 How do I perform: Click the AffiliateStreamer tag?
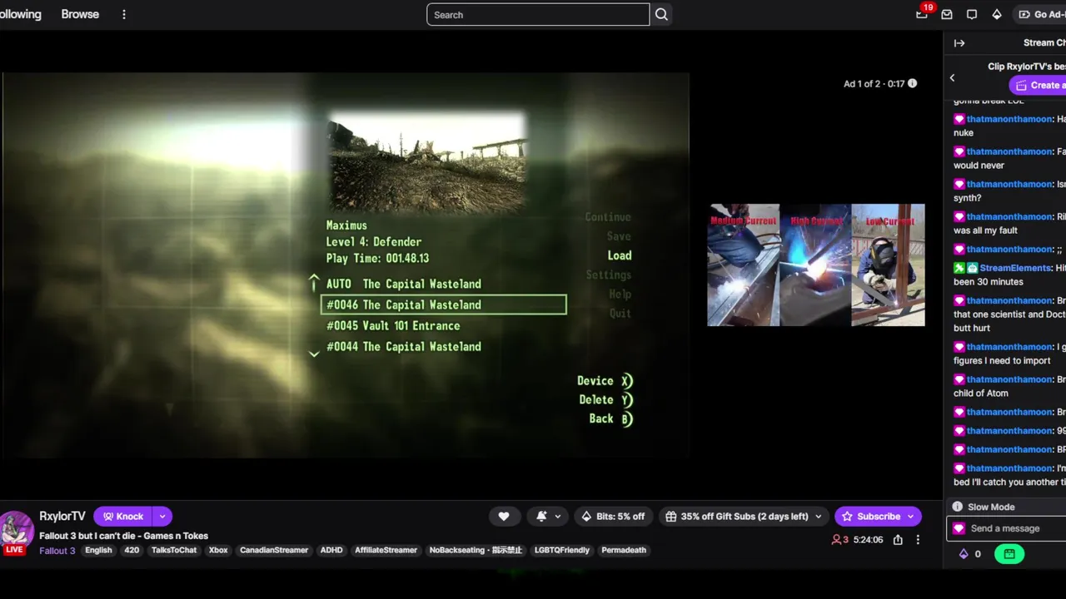click(x=386, y=551)
